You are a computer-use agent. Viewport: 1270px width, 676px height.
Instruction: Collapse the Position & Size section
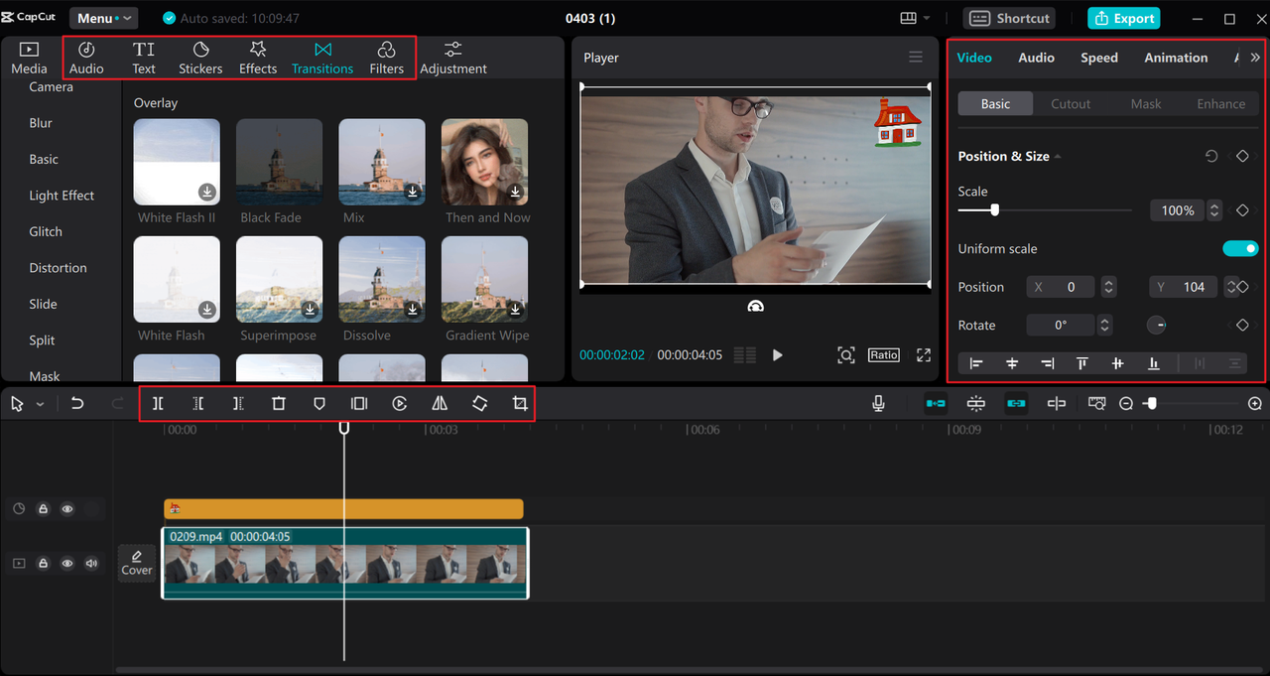pyautogui.click(x=1058, y=157)
